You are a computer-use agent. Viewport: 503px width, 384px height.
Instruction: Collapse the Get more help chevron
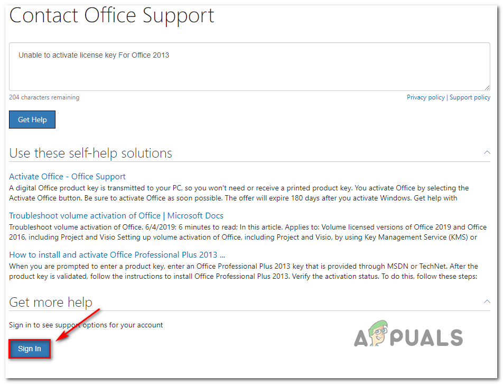(487, 301)
